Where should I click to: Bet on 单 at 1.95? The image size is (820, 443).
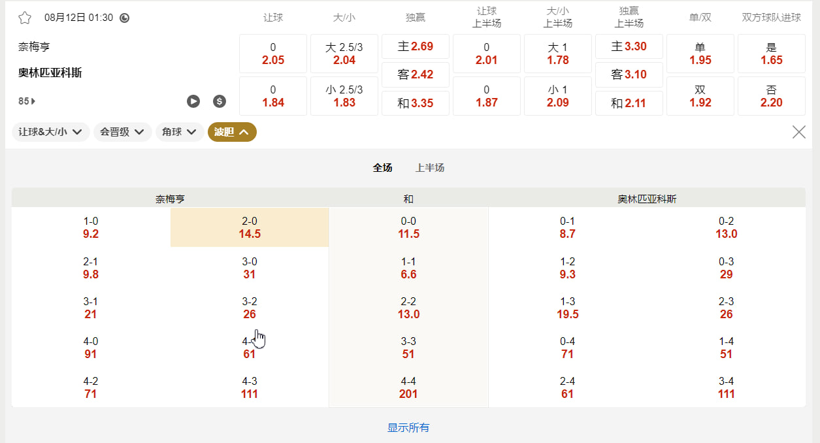pos(700,54)
